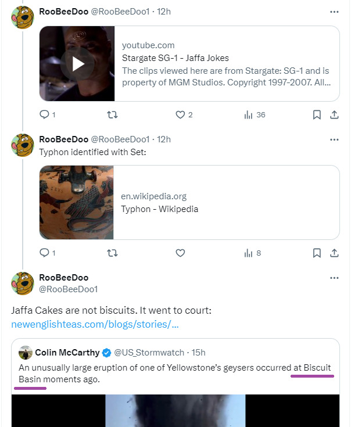Like the Jaffa Jokes video tweet

(180, 115)
